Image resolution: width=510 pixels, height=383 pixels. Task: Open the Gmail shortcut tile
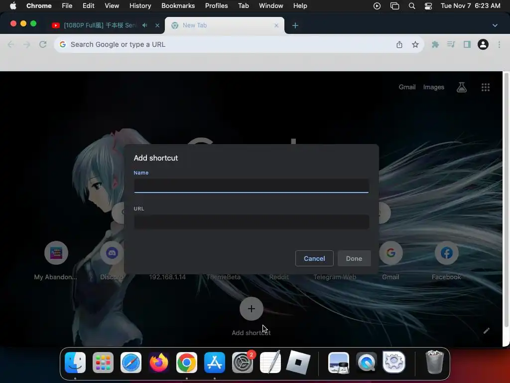[390, 260]
